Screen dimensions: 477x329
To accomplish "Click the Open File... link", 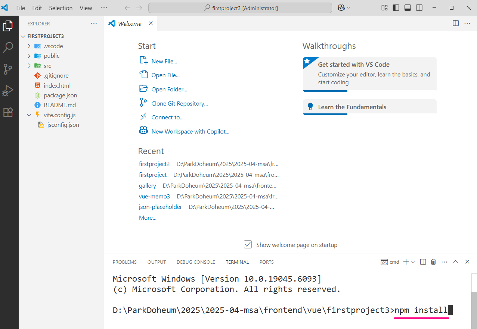I will point(165,75).
